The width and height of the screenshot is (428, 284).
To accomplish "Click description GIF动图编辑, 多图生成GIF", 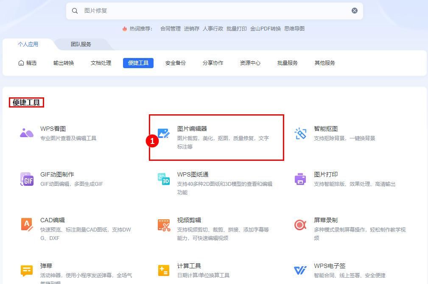I will coord(72,184).
